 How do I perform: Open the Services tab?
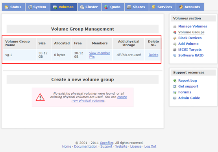point(163,7)
